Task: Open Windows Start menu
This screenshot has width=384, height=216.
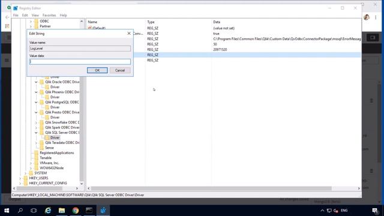Action: [7, 211]
